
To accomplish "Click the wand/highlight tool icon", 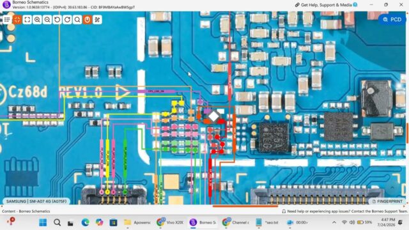I will (97, 20).
